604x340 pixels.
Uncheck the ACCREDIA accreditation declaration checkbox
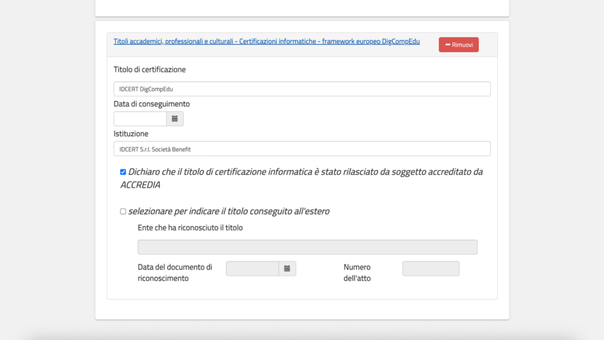pyautogui.click(x=123, y=172)
